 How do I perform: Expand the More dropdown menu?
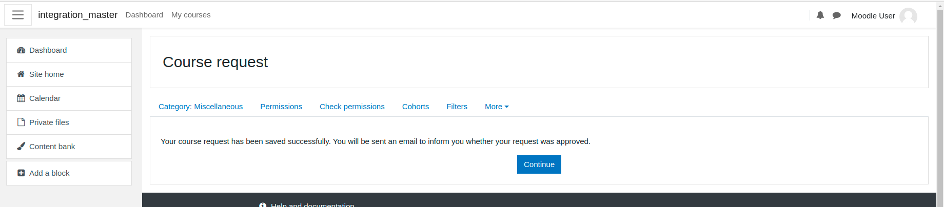[497, 107]
